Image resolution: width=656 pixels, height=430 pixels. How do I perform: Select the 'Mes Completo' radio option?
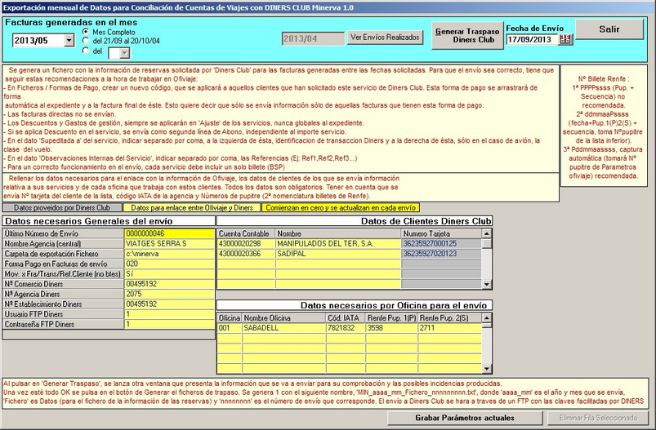pyautogui.click(x=86, y=32)
